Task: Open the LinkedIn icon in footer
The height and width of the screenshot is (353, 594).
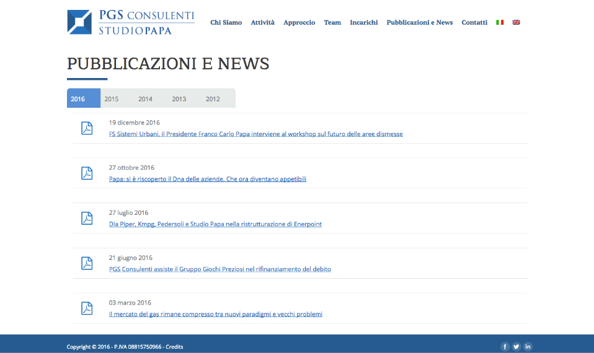Action: point(528,347)
